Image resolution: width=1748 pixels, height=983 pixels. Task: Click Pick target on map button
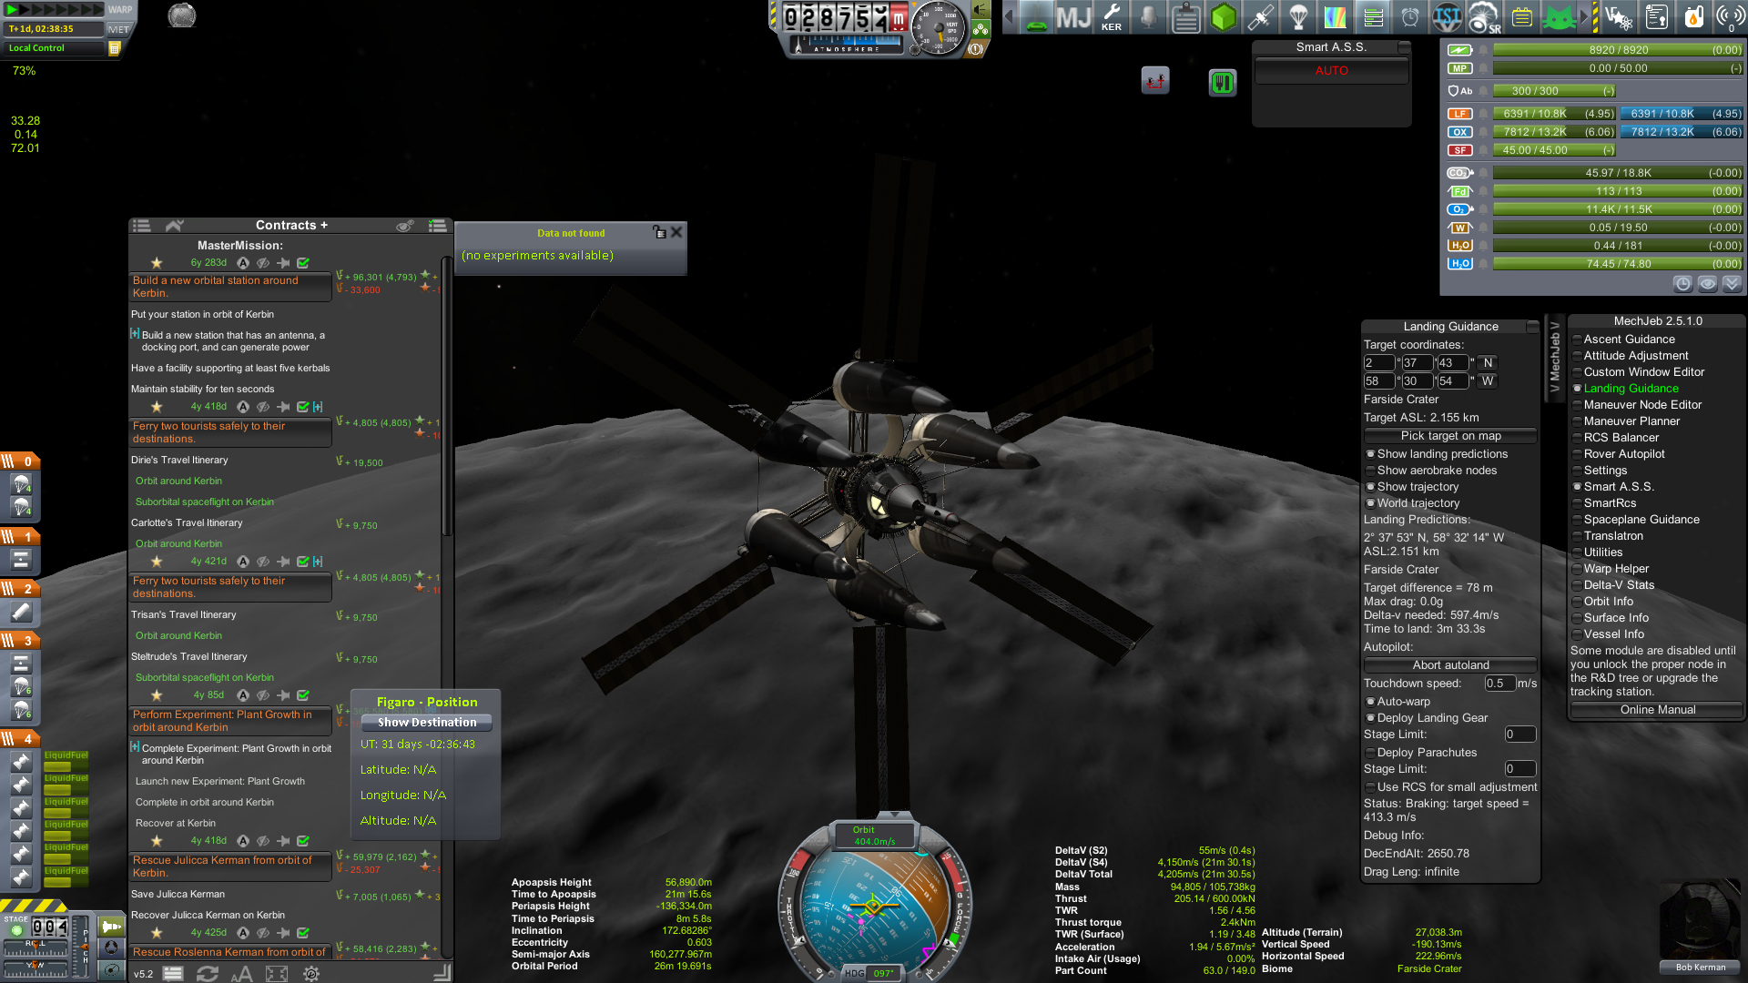coord(1451,436)
